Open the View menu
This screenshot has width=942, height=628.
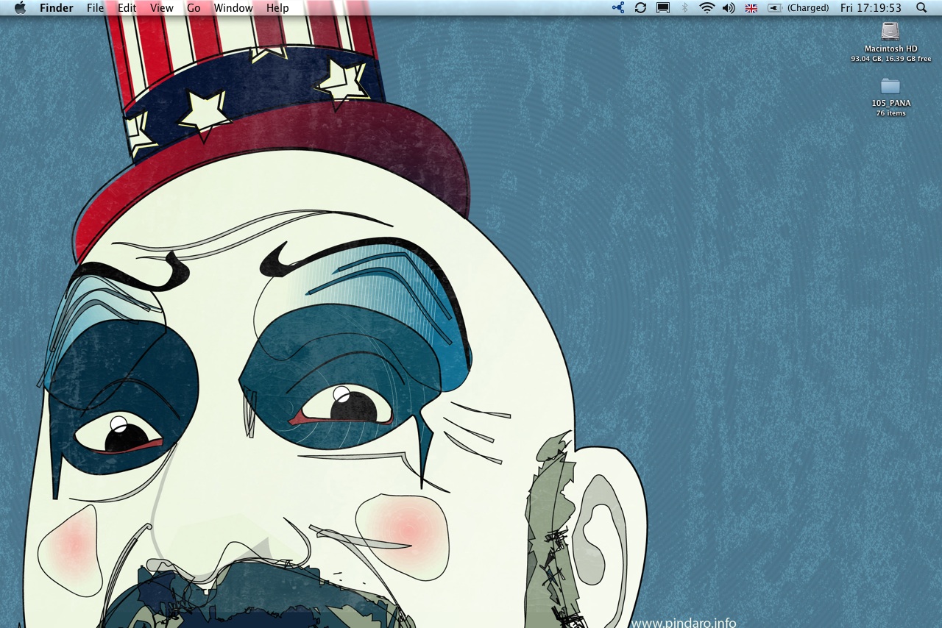(x=162, y=8)
